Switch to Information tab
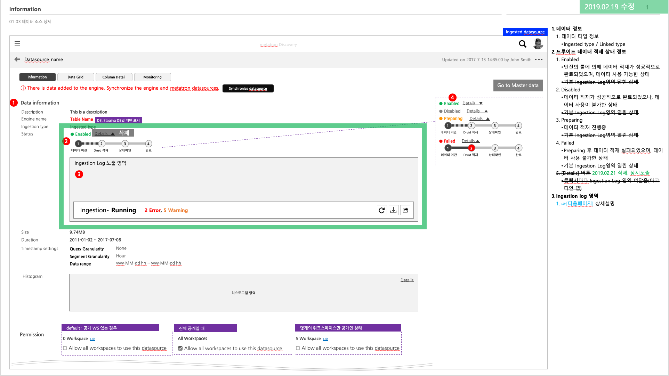 [37, 77]
